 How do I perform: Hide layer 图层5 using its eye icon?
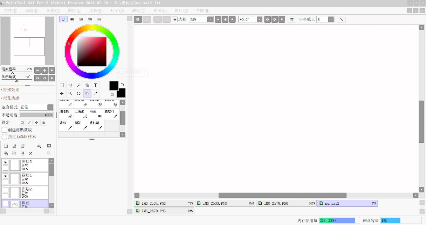point(6,162)
